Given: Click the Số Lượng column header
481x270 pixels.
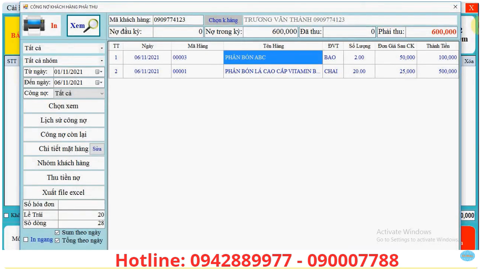Looking at the screenshot, I should click(360, 46).
